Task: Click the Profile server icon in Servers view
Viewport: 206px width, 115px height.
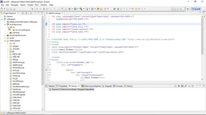Action: tap(186, 86)
